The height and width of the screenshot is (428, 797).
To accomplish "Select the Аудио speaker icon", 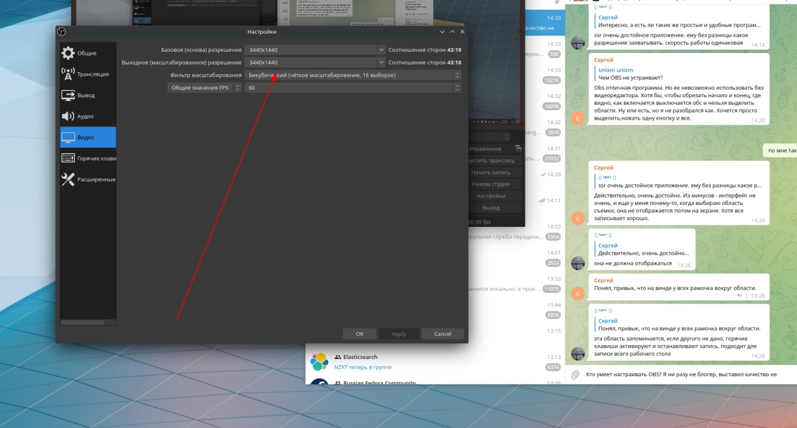I will (68, 116).
